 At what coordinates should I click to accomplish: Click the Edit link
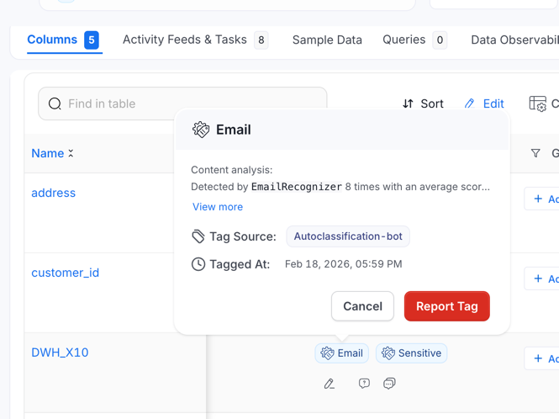click(493, 103)
